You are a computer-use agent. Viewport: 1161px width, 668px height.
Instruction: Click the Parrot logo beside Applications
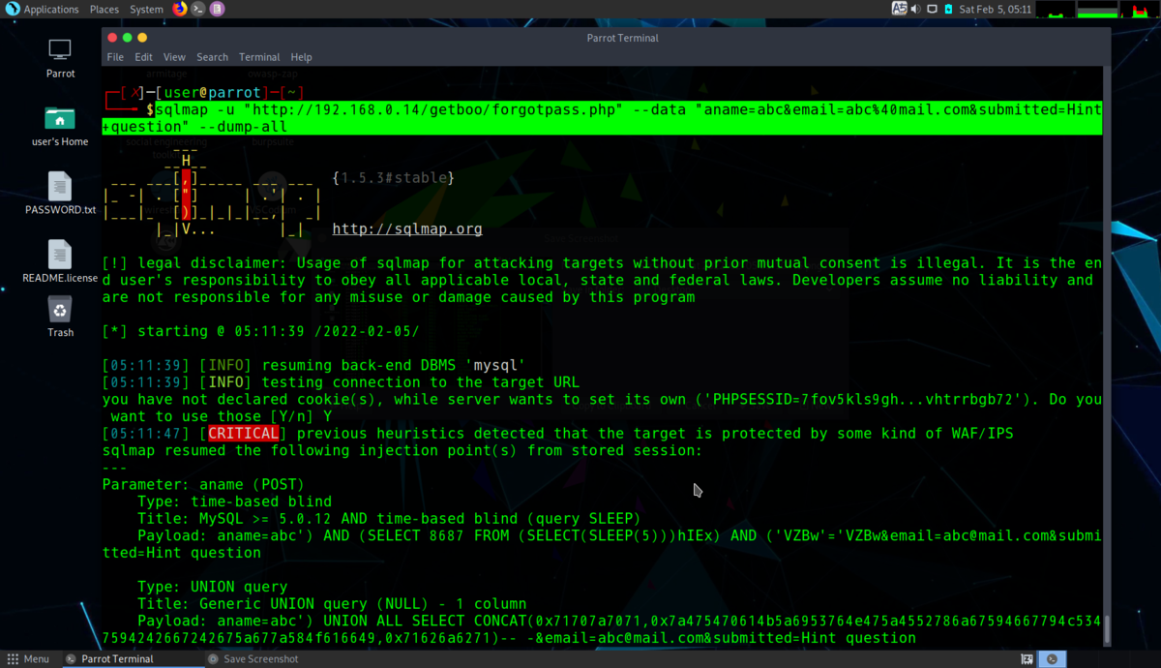13,9
